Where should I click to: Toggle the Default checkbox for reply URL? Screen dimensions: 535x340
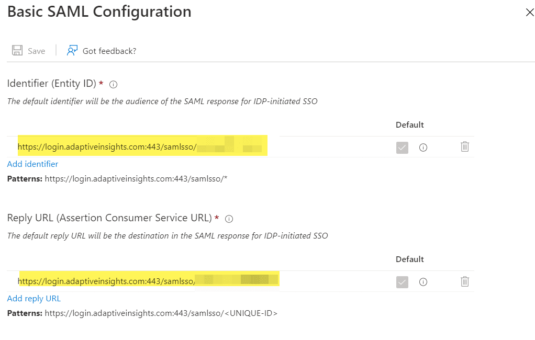pyautogui.click(x=402, y=282)
